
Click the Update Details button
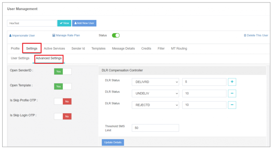113,142
